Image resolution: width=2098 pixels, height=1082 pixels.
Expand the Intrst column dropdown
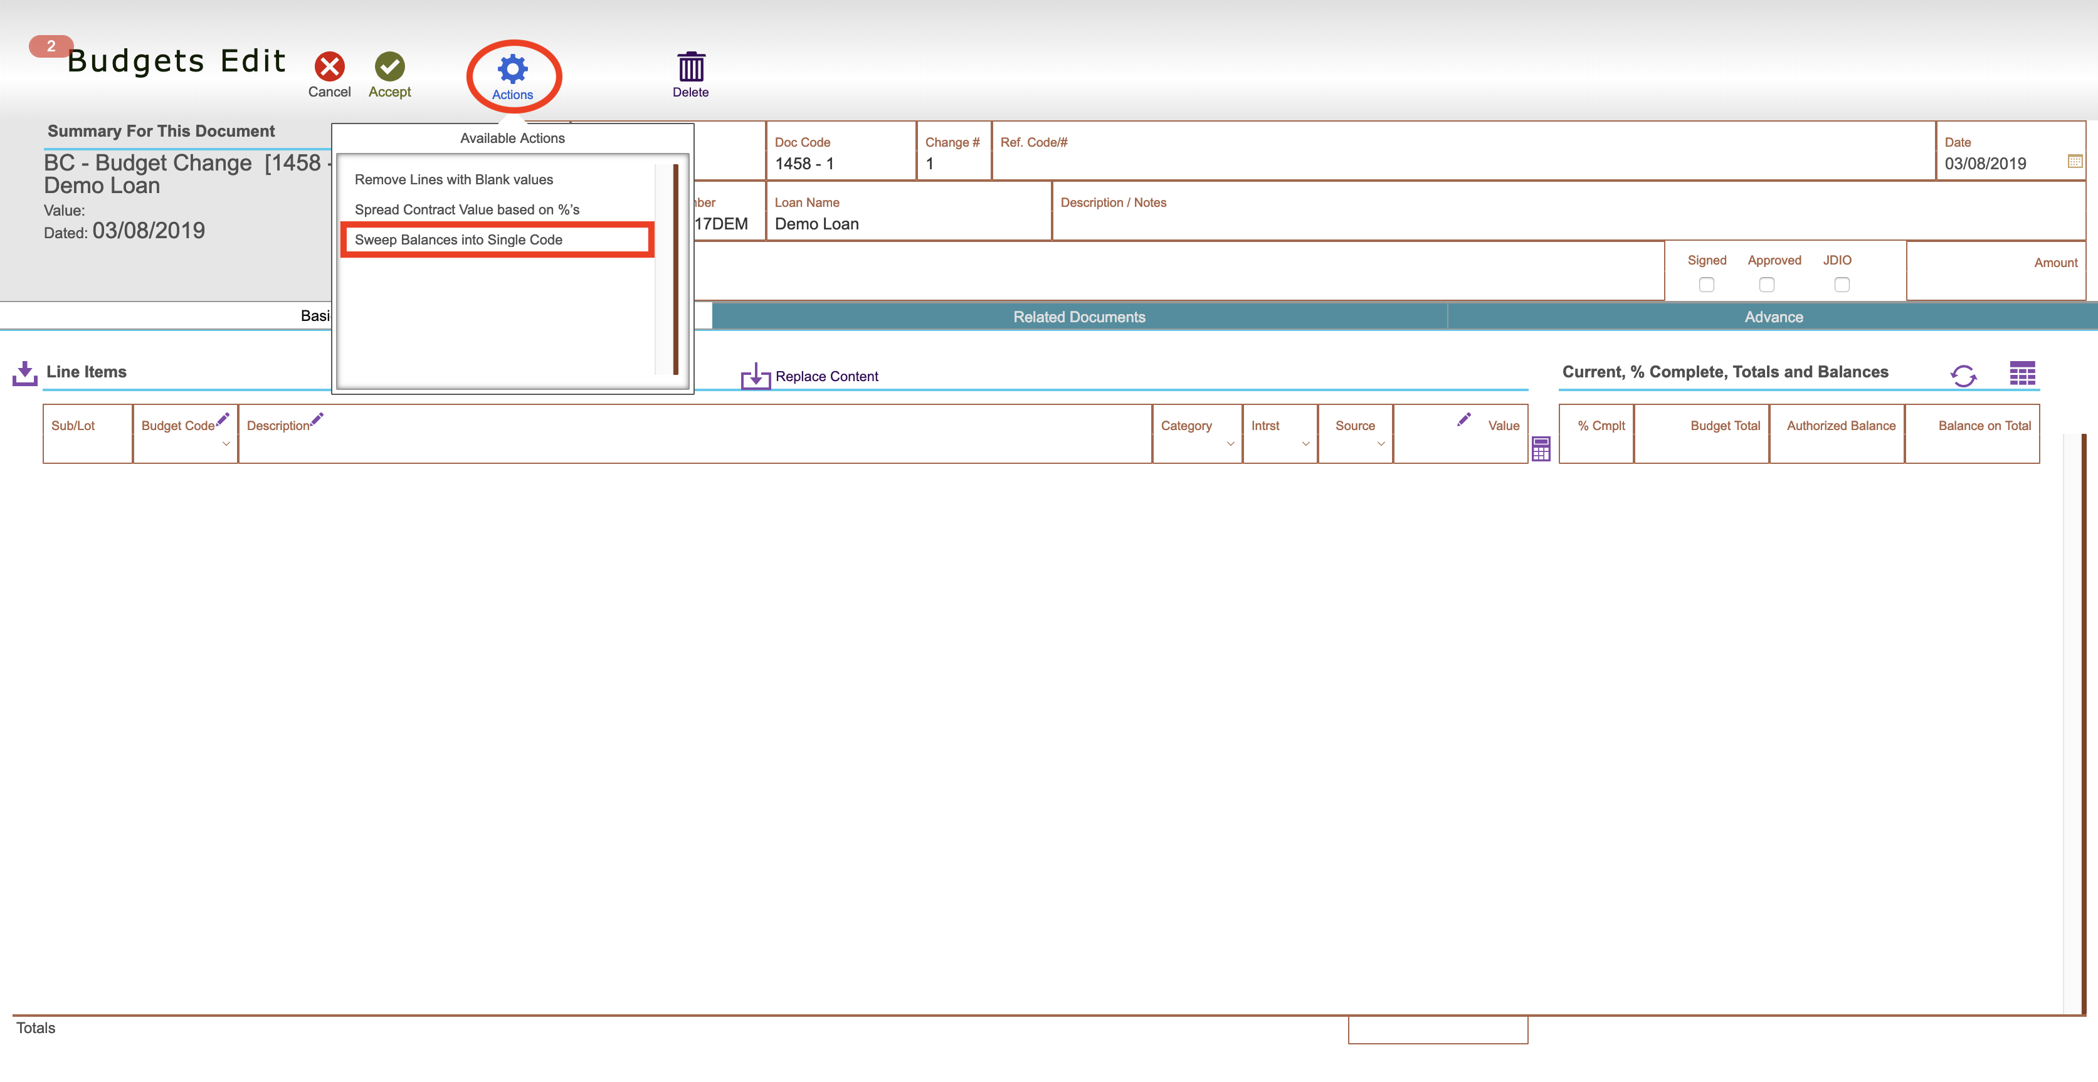[1305, 444]
